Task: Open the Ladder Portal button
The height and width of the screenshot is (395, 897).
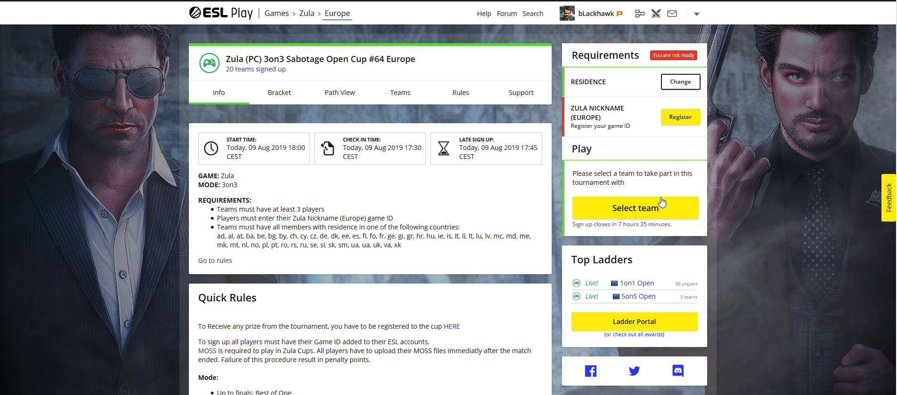Action: [x=634, y=322]
